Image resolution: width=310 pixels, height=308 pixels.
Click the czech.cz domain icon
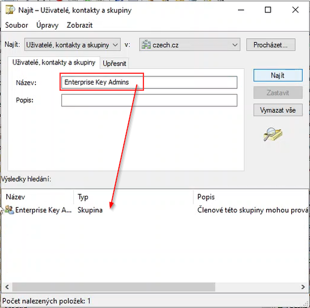coord(146,44)
